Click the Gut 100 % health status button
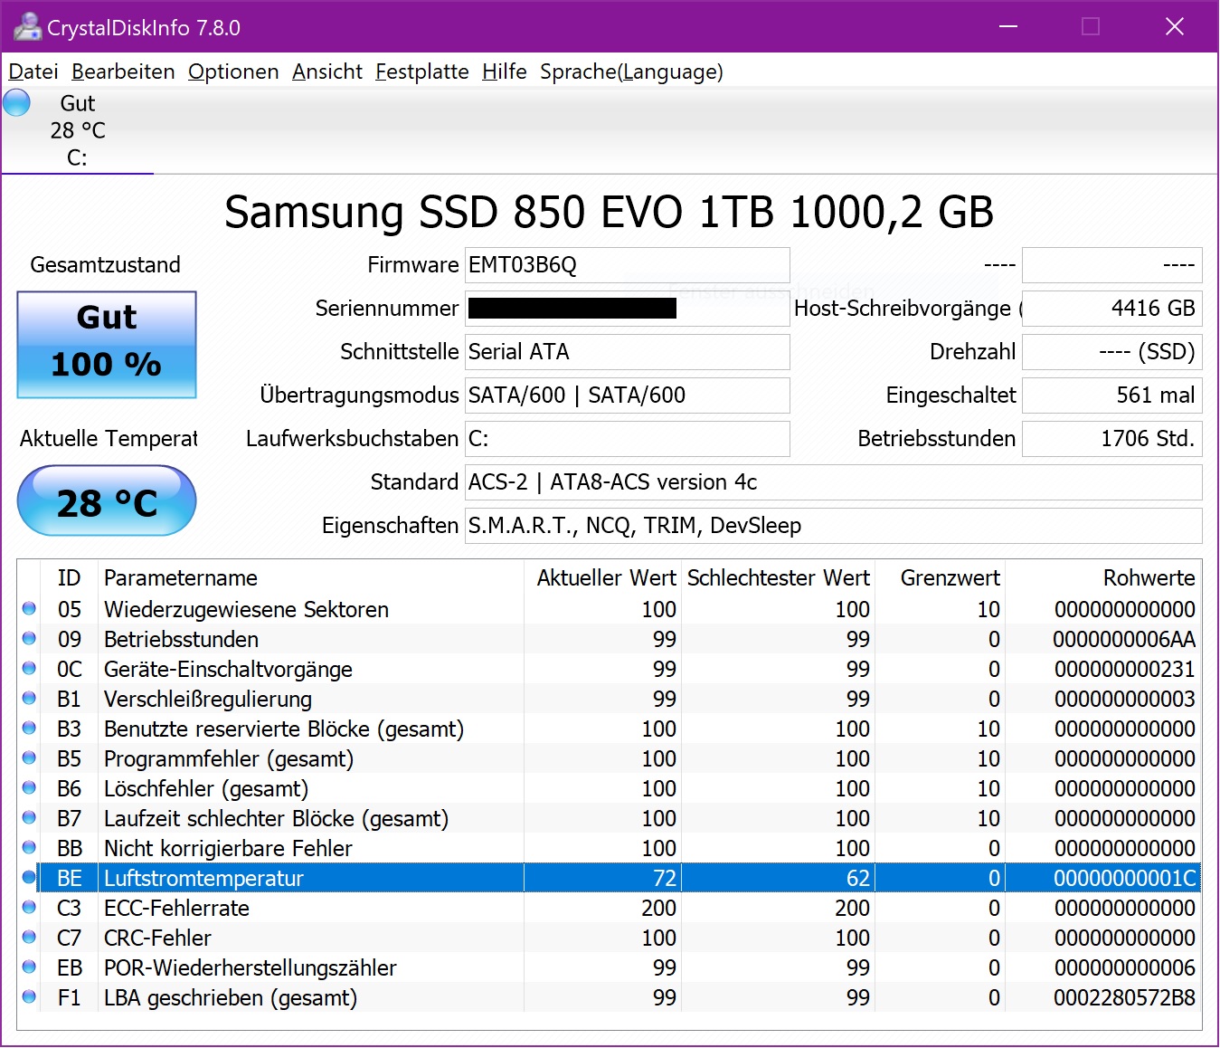 (107, 345)
